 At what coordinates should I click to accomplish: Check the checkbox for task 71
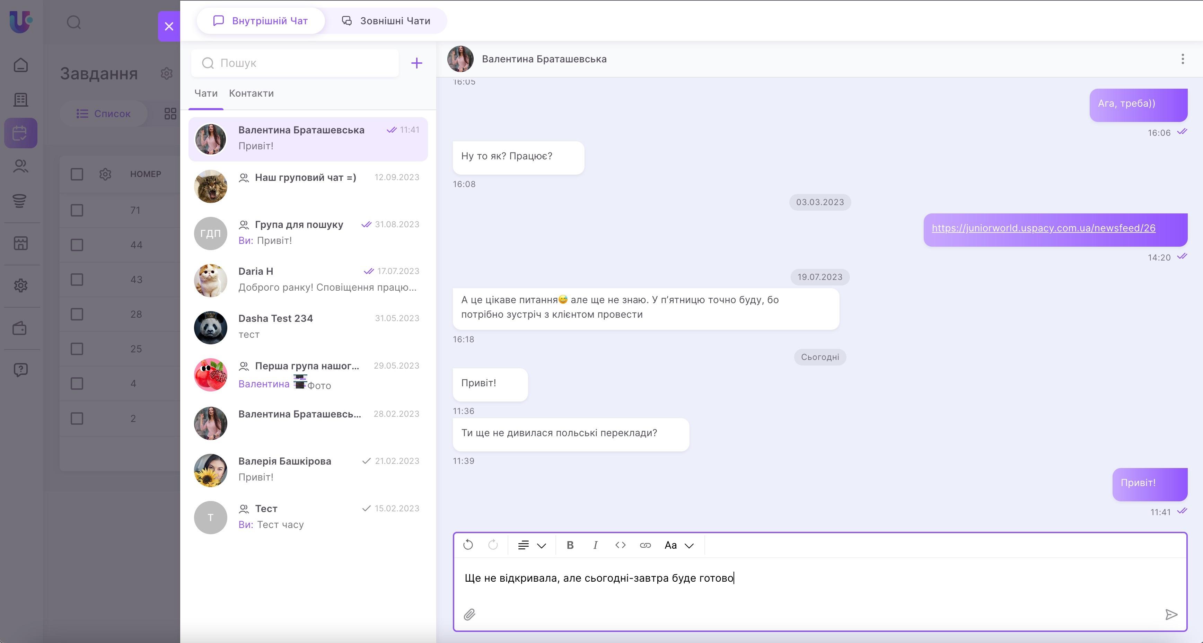(77, 210)
